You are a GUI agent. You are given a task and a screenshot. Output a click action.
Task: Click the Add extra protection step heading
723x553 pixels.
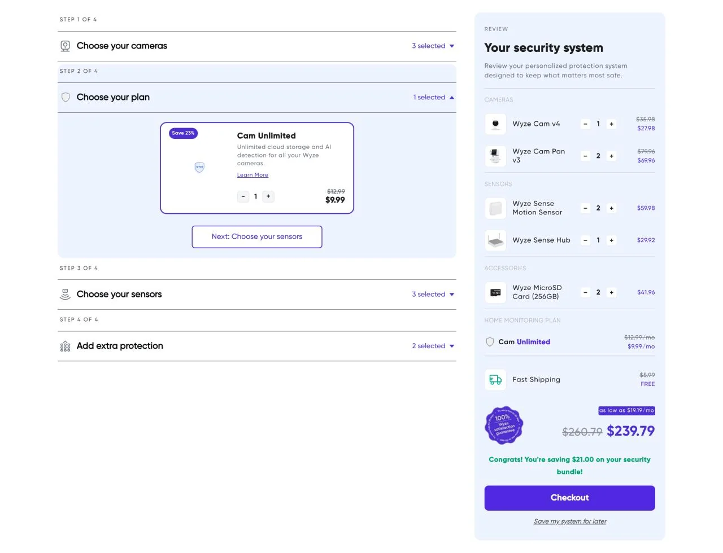pyautogui.click(x=120, y=346)
